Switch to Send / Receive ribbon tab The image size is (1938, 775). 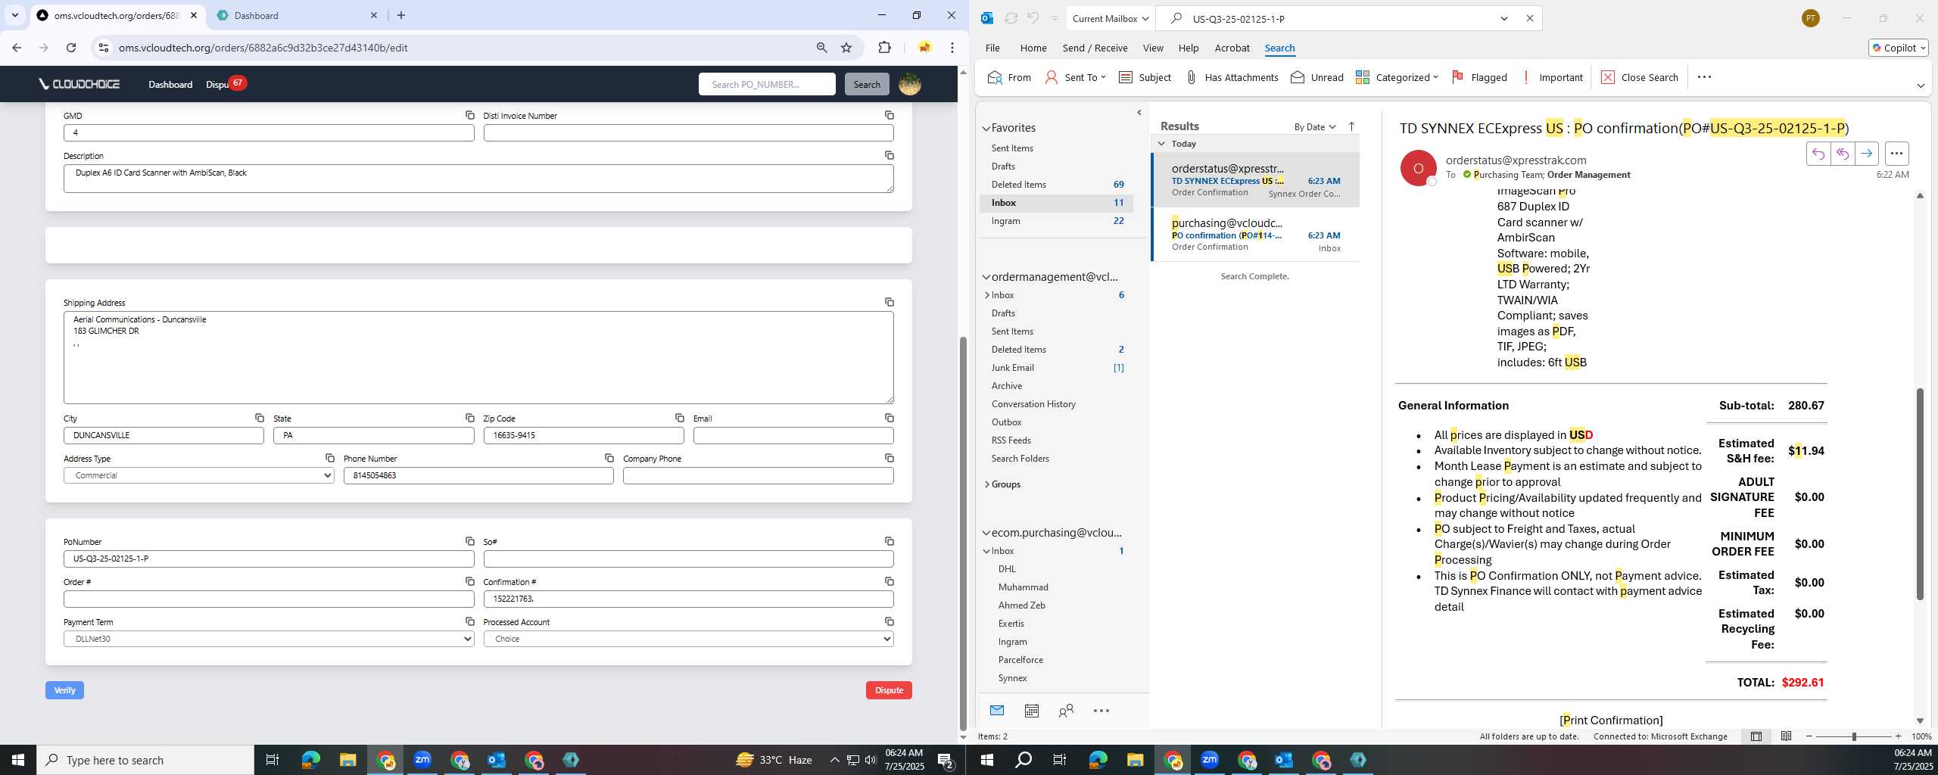pyautogui.click(x=1095, y=48)
